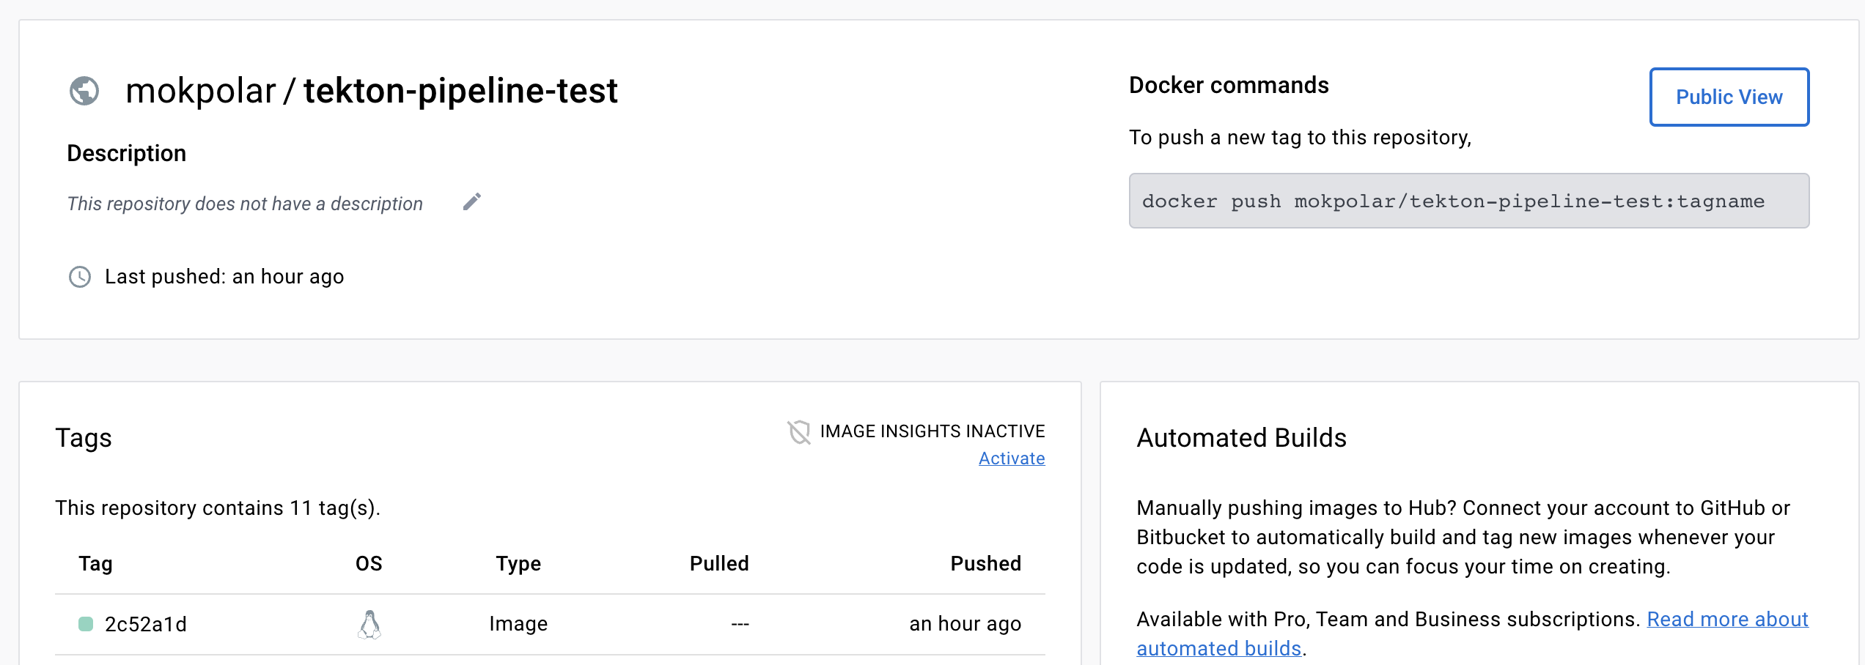
Task: Click the Automated Builds heading
Action: [x=1241, y=438]
